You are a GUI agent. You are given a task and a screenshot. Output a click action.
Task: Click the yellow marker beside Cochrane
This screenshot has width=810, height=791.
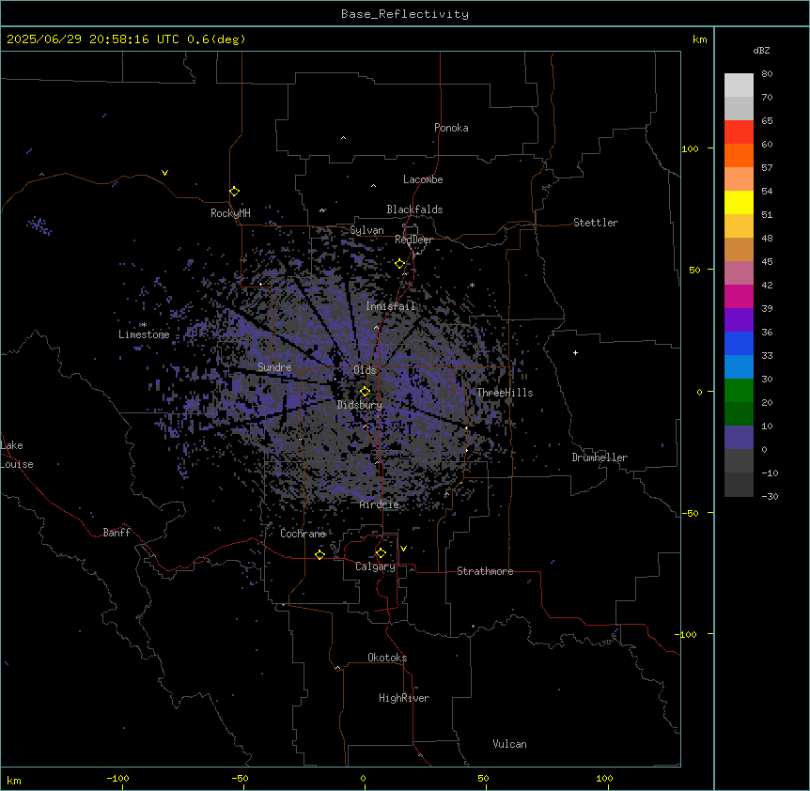click(x=319, y=554)
